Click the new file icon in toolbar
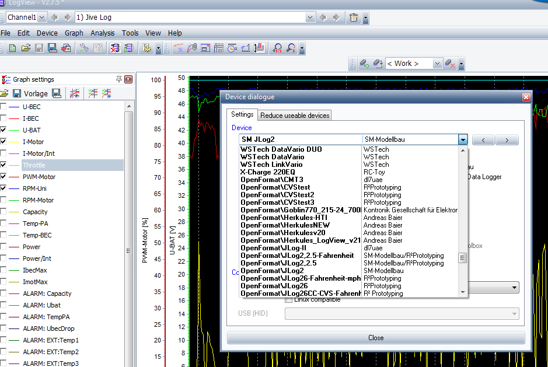548x367 pixels. [13, 48]
